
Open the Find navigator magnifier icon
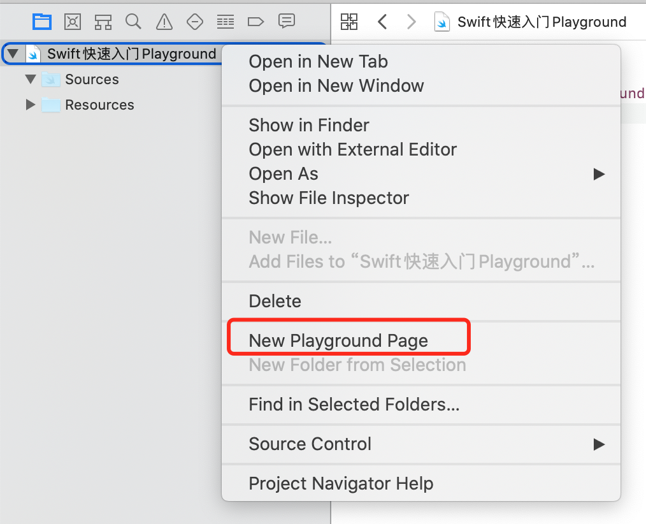click(x=134, y=22)
